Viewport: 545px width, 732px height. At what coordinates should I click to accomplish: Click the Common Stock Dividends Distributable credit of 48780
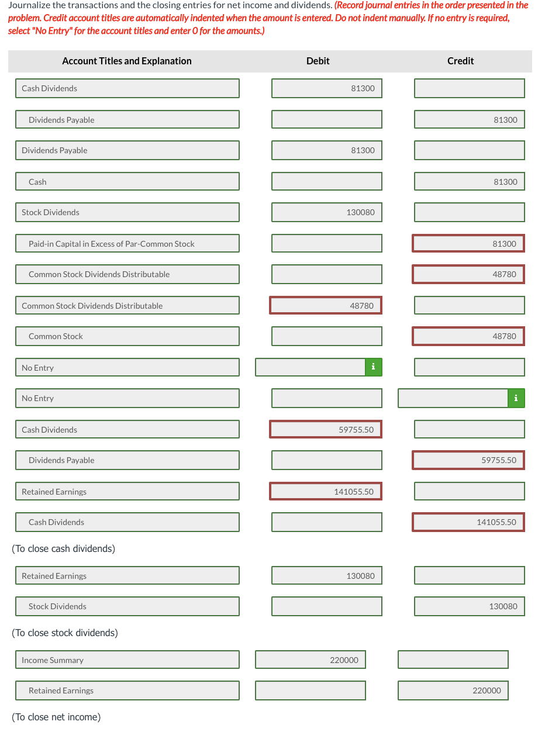[468, 274]
